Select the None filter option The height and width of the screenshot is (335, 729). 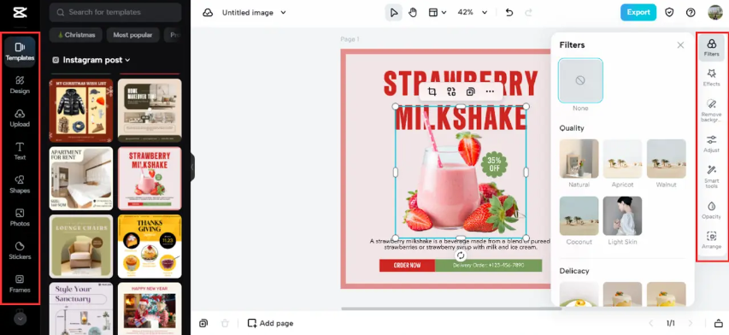click(580, 80)
